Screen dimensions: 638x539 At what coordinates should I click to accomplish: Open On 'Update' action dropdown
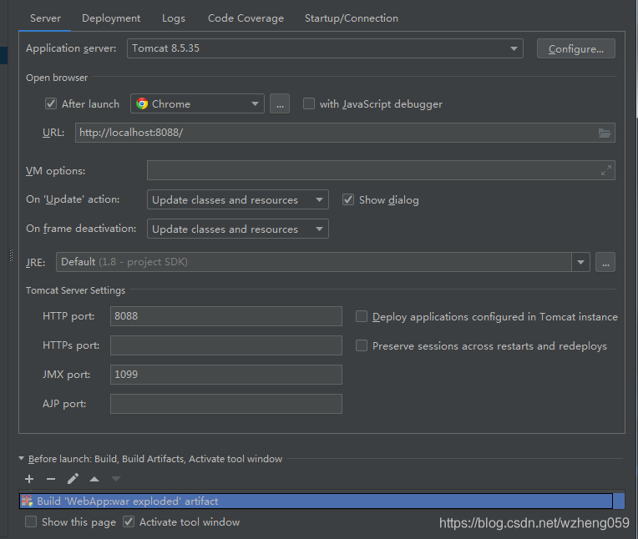pos(238,199)
